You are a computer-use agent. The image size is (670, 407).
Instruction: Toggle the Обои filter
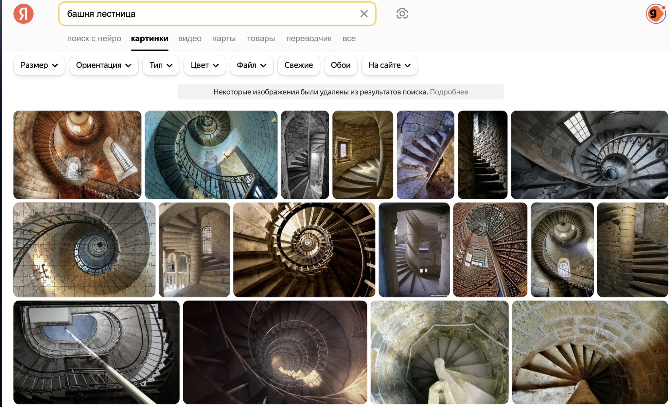pyautogui.click(x=341, y=65)
